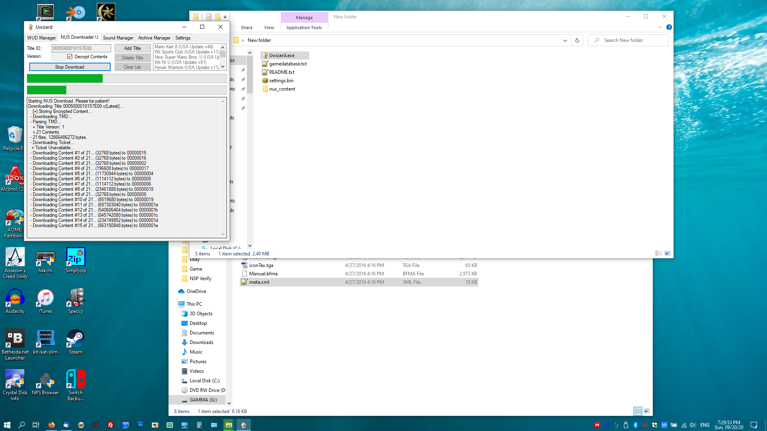The height and width of the screenshot is (431, 767).
Task: Click the Delete Title button
Action: click(133, 58)
